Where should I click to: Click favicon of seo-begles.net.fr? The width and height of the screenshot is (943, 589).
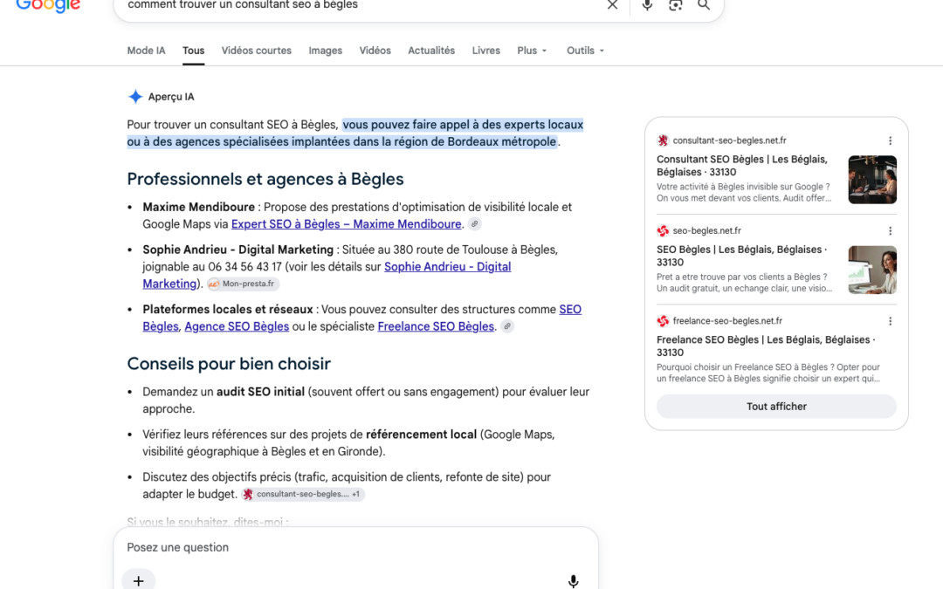(663, 230)
